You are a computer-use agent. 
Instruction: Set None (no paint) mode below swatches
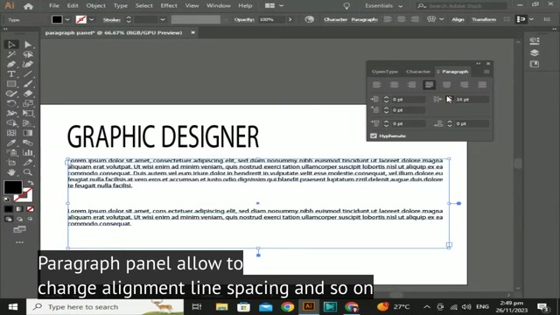[31, 209]
